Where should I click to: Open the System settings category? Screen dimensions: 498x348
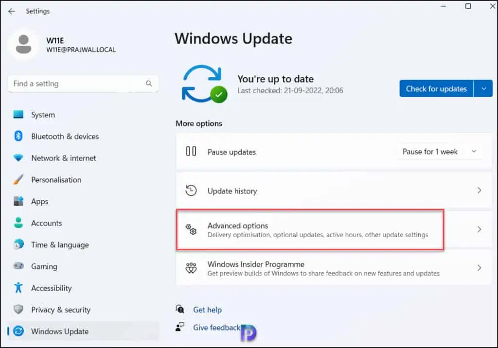[83, 115]
